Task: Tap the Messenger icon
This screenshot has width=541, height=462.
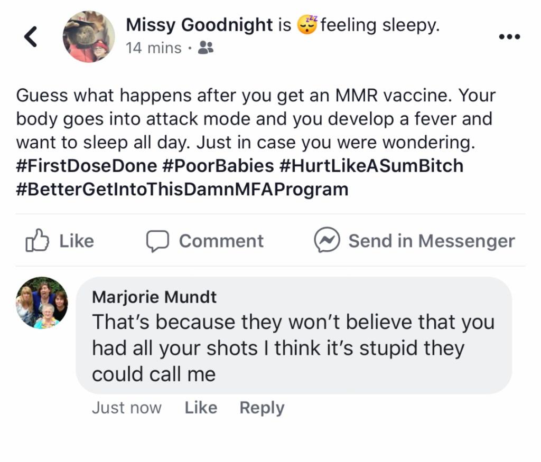Action: tap(326, 241)
